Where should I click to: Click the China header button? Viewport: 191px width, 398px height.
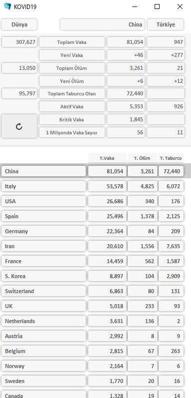103,24
